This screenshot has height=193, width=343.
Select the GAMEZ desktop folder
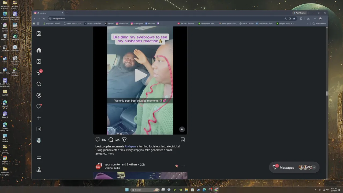click(5, 93)
